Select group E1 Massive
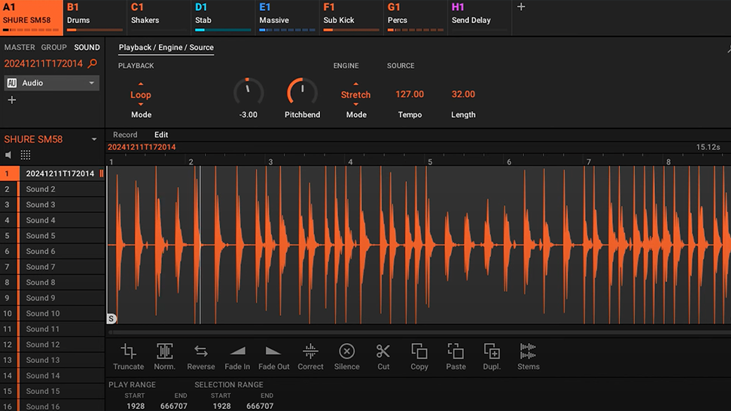Screen dimensions: 731x411 (x=287, y=18)
